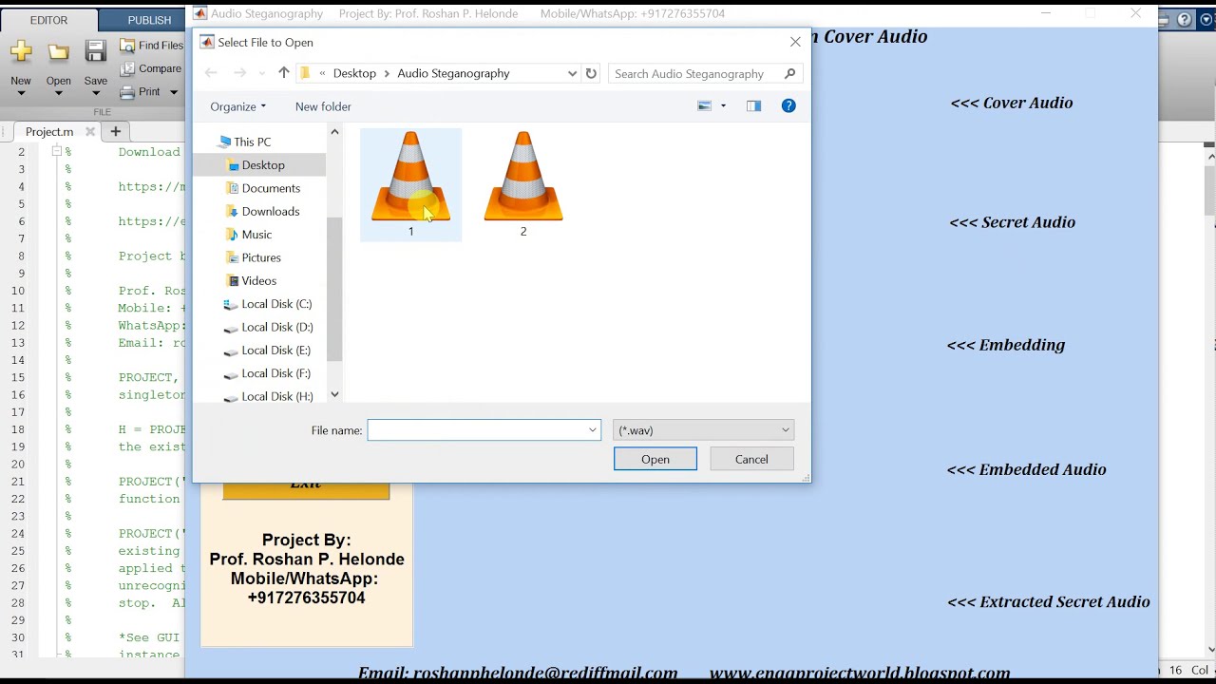Close the Select File to Open dialog
Viewport: 1216px width, 684px height.
[x=795, y=42]
